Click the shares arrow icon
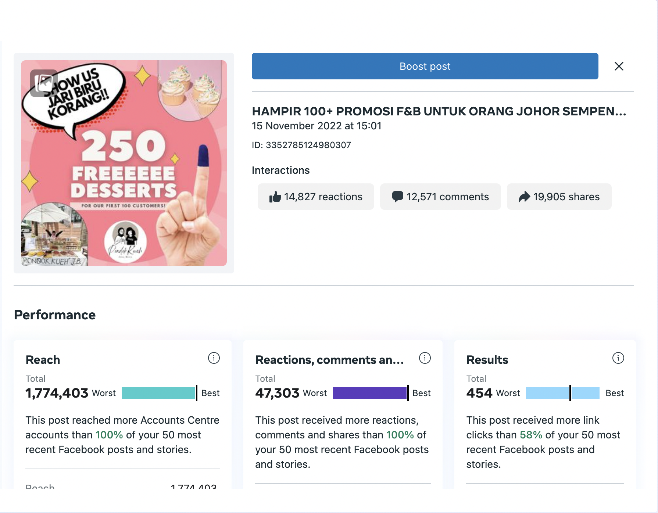 point(524,197)
